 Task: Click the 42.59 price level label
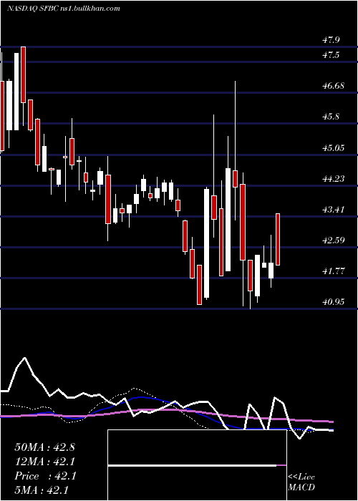(333, 240)
